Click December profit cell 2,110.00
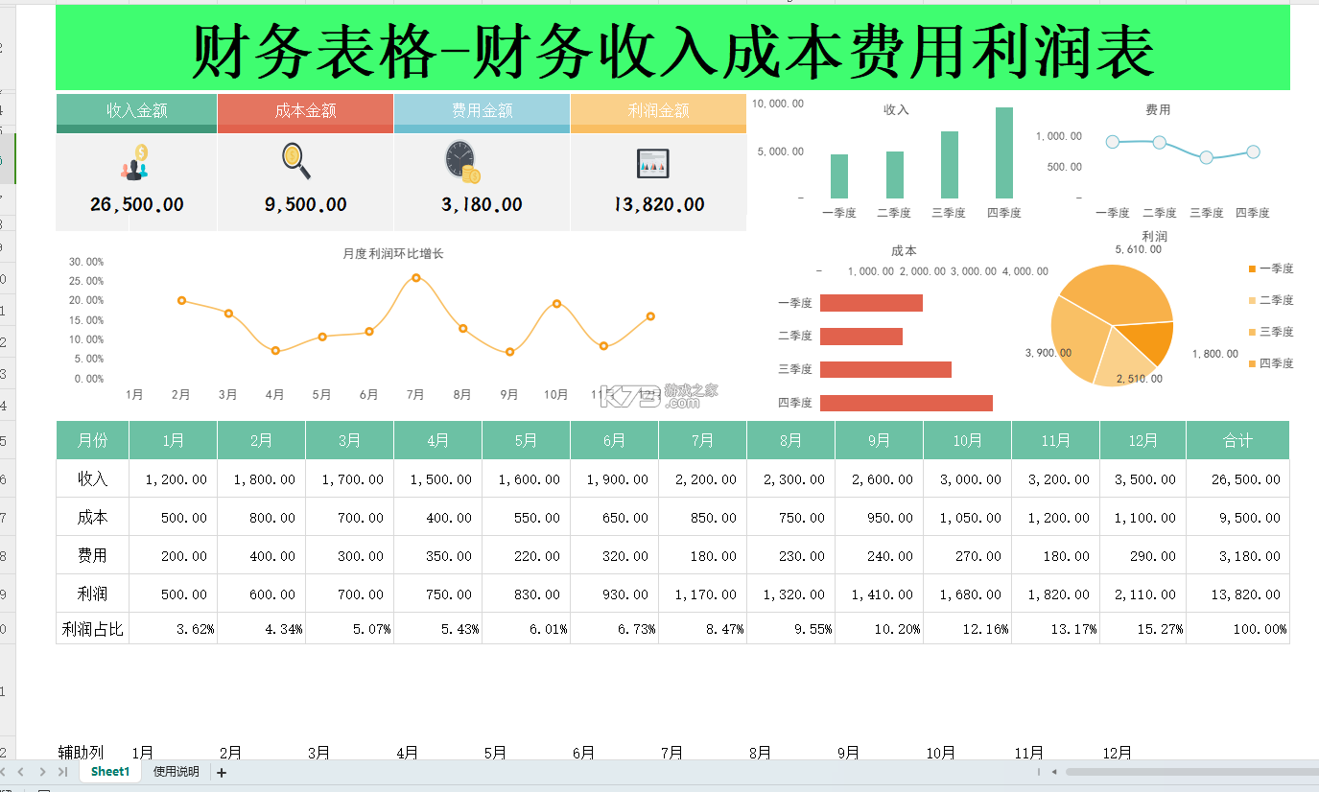This screenshot has height=792, width=1319. click(1143, 594)
